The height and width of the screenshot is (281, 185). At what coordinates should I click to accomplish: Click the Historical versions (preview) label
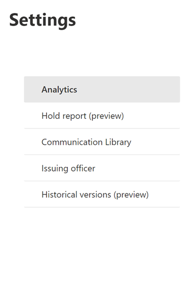tap(95, 194)
